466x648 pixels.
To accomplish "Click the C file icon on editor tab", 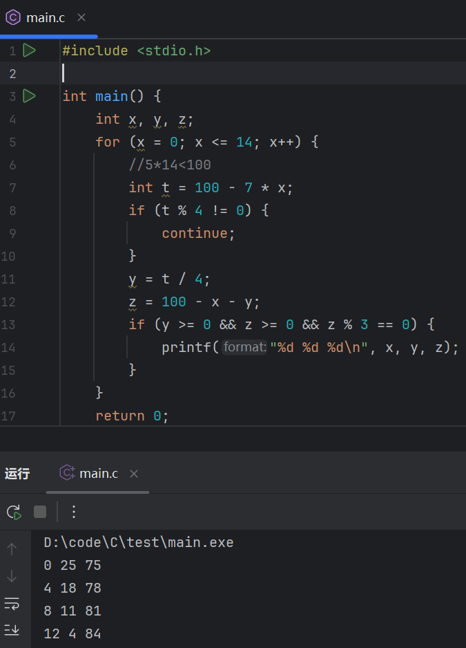I will click(13, 18).
